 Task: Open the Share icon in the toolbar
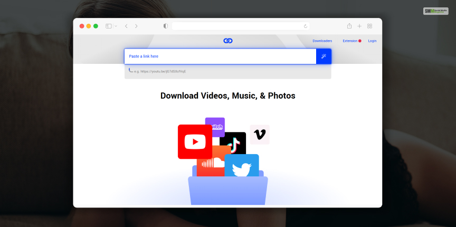point(349,26)
